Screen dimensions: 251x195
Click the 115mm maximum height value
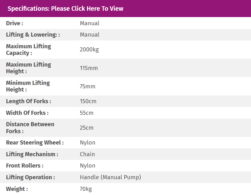(x=89, y=68)
